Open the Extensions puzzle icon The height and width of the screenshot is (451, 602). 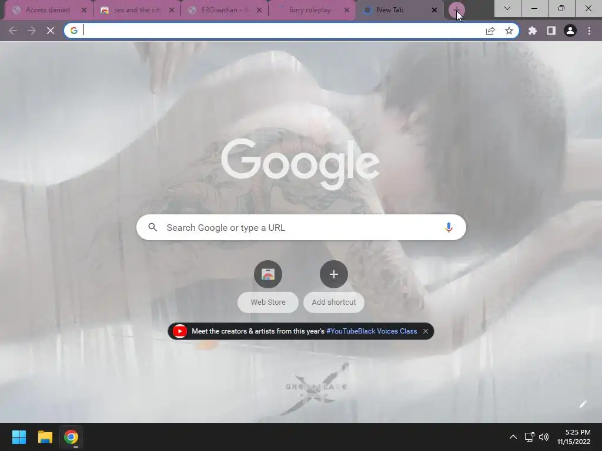coord(533,31)
